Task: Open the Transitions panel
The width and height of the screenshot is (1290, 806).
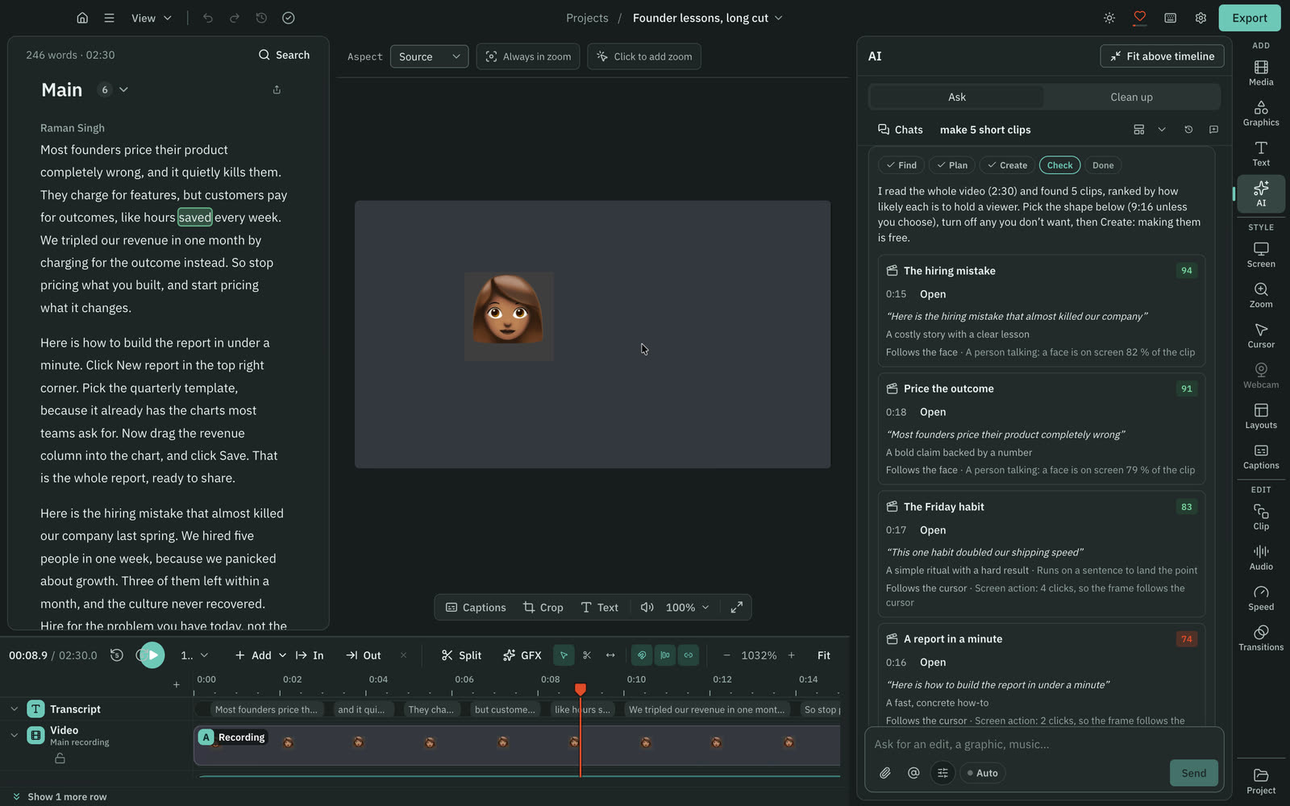Action: click(x=1261, y=638)
